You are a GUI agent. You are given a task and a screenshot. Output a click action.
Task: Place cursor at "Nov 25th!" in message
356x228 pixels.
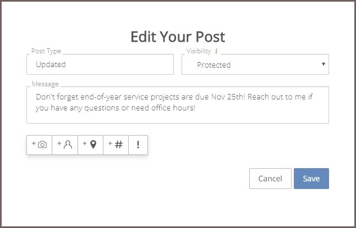point(228,97)
